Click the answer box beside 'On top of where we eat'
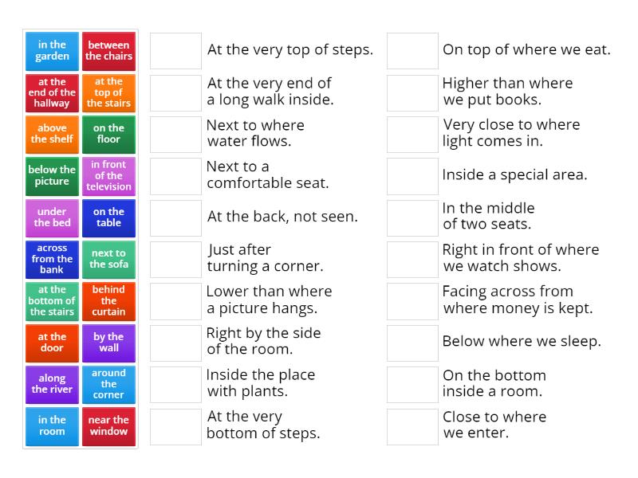638x478 pixels. [412, 49]
